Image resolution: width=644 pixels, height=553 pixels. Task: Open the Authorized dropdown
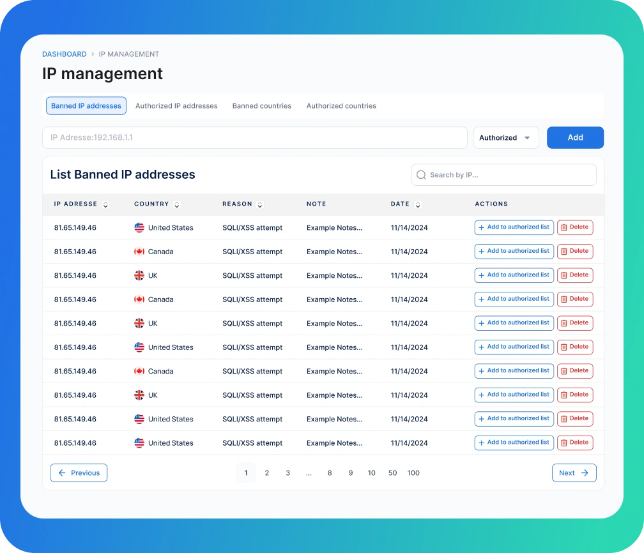[505, 137]
